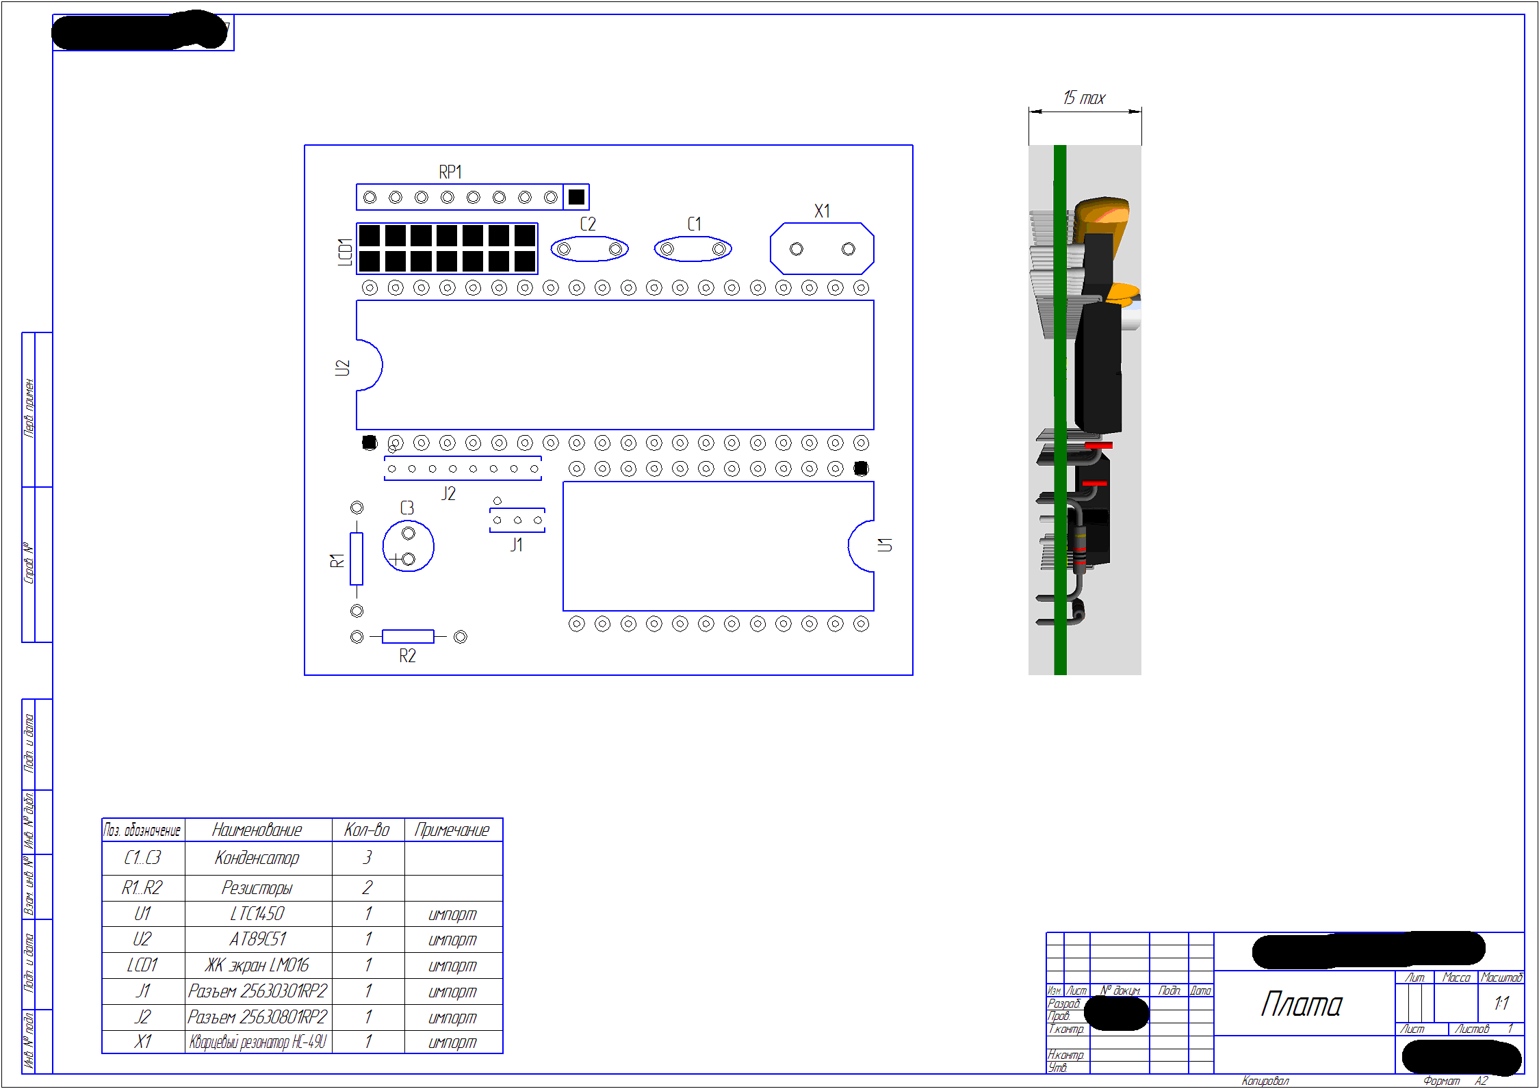Select the 'Масса' label in the title block
1539x1089 pixels.
pyautogui.click(x=1456, y=978)
